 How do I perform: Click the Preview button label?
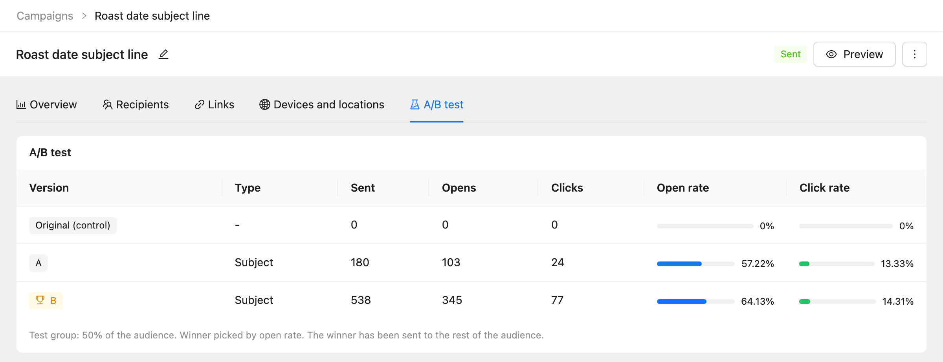coord(863,54)
